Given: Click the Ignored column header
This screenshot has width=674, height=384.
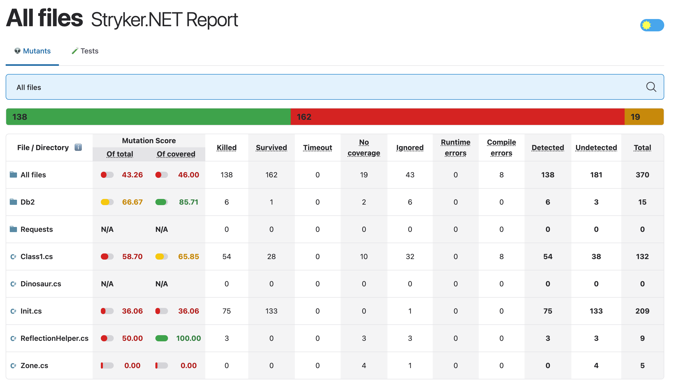Looking at the screenshot, I should tap(410, 148).
